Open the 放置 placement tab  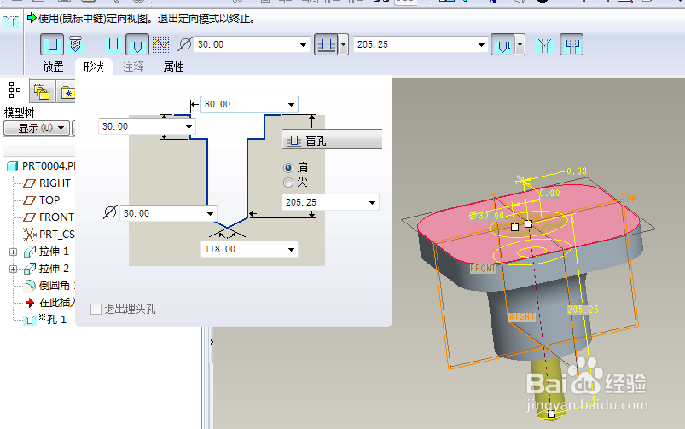53,67
